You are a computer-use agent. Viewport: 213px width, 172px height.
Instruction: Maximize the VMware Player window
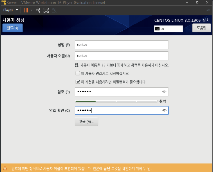tap(197, 3)
